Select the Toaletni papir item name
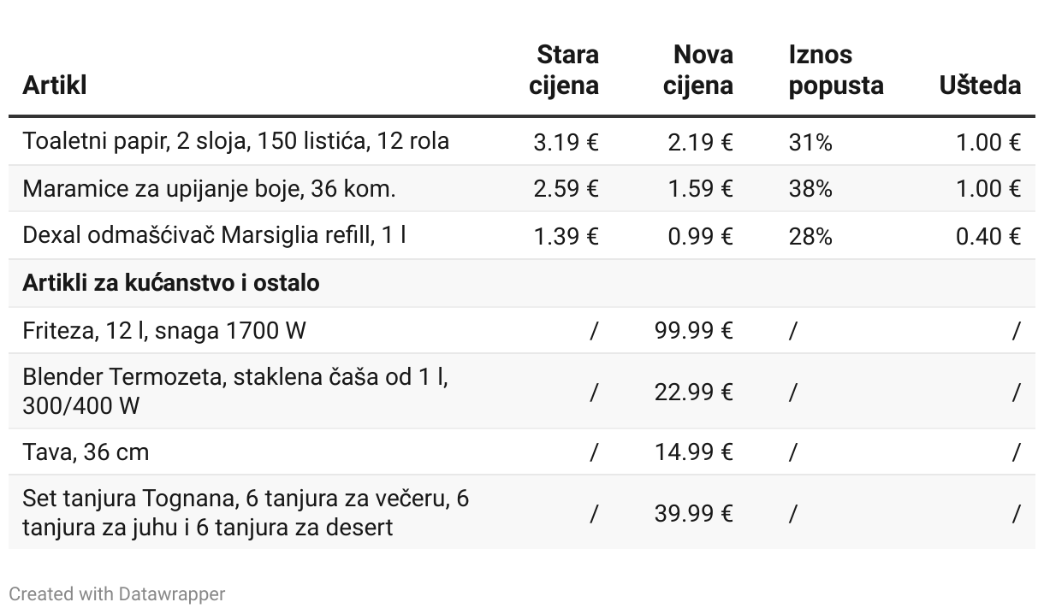Screen dimensions: 1044x614 pyautogui.click(x=235, y=141)
